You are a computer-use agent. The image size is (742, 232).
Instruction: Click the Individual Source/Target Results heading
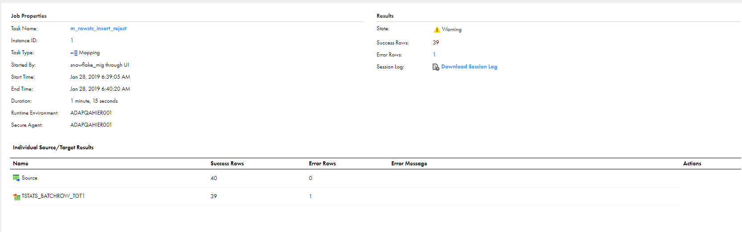pyautogui.click(x=53, y=148)
